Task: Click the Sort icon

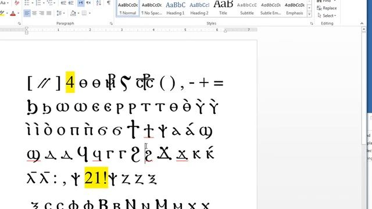Action: click(x=99, y=3)
